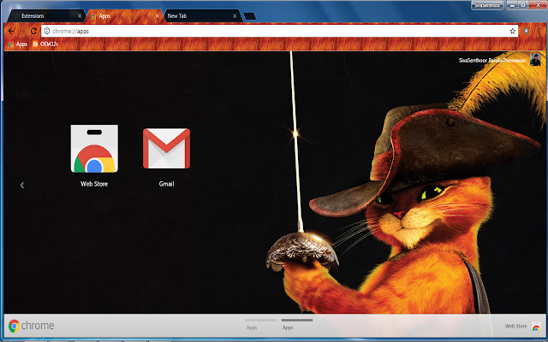Screen dimensions: 548x342
Task: Go back with the back arrow
Action: pos(11,31)
